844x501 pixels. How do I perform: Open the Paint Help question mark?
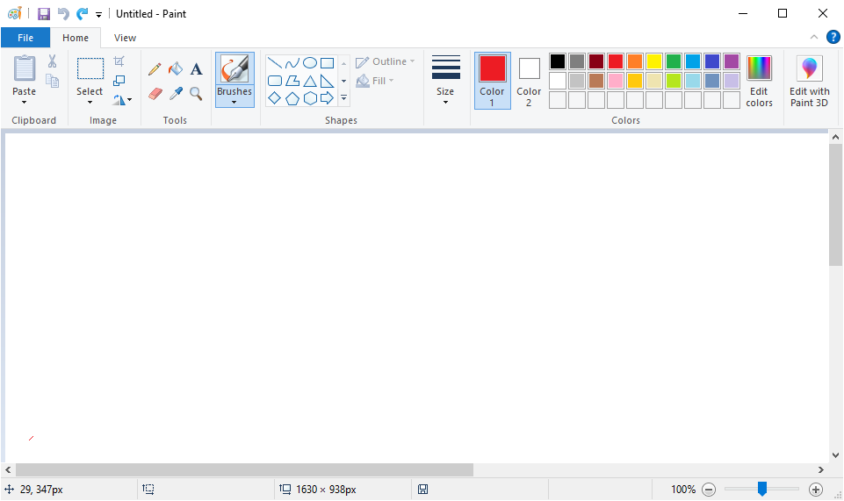click(833, 37)
